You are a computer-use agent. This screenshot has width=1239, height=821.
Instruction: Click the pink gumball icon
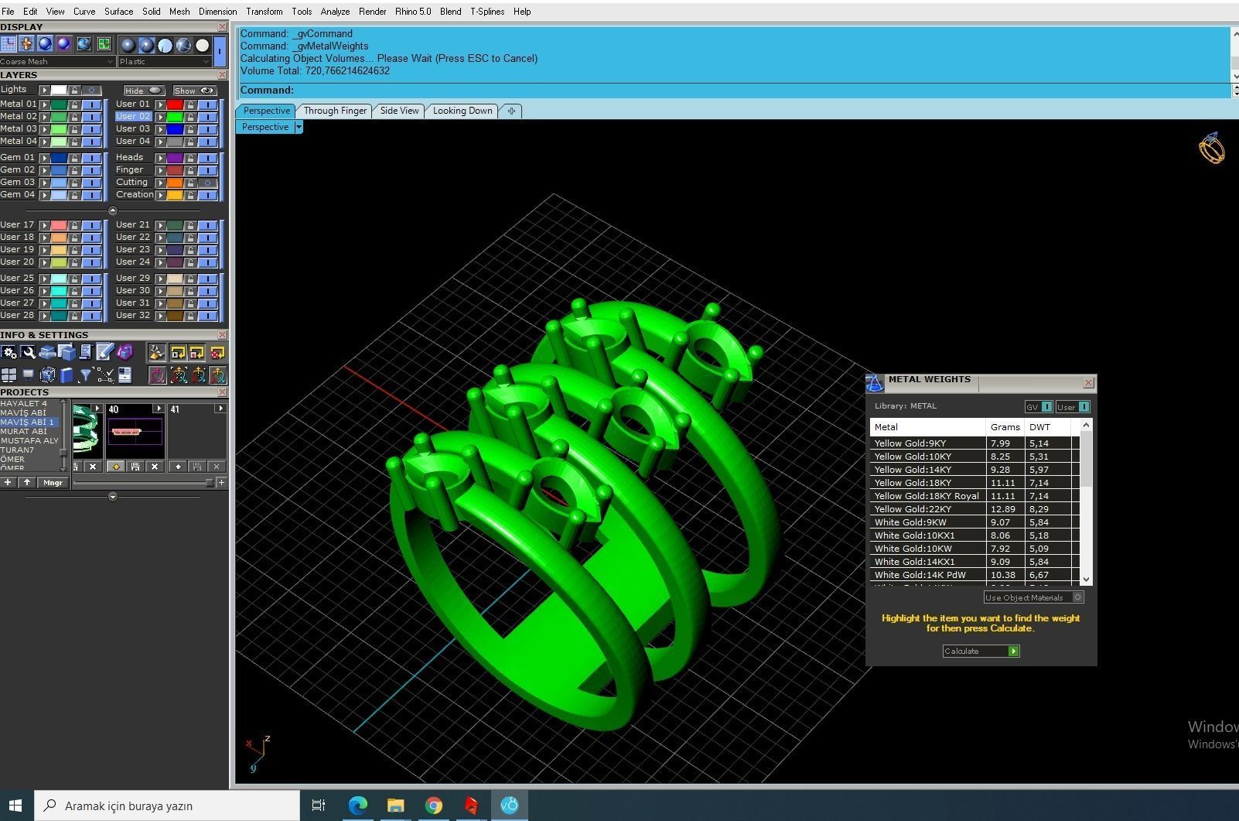coord(157,375)
